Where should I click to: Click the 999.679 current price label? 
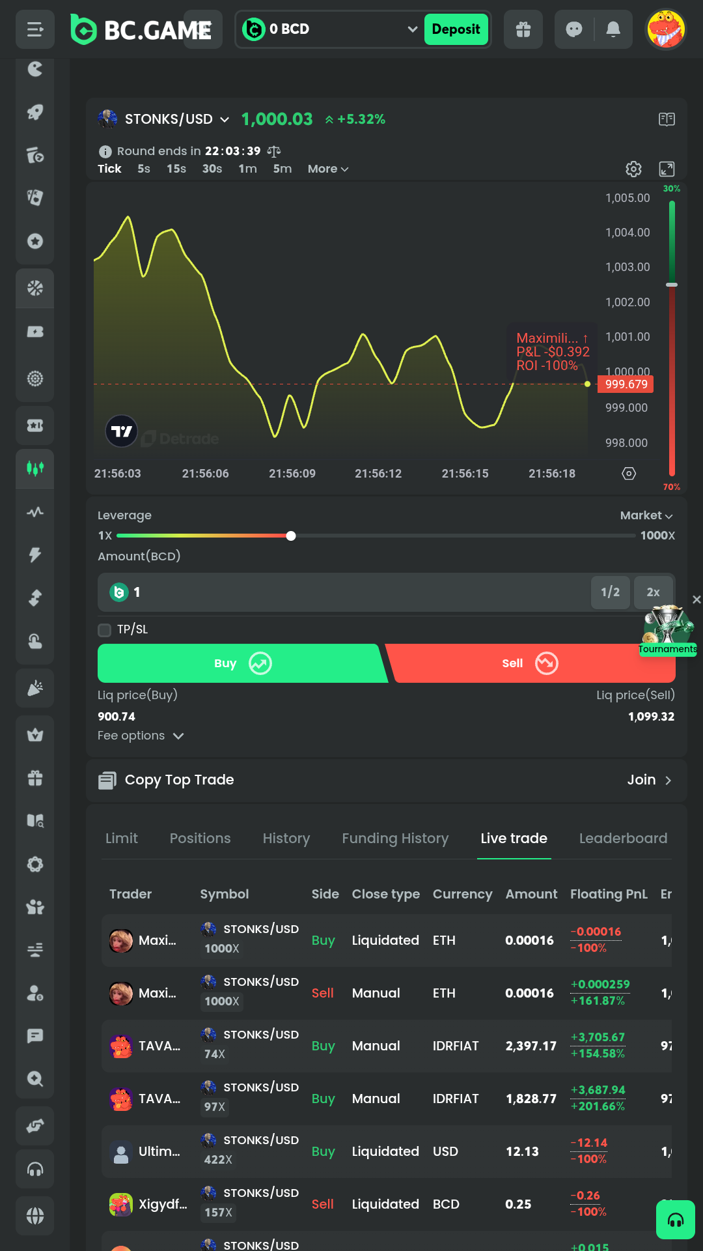[x=626, y=384]
